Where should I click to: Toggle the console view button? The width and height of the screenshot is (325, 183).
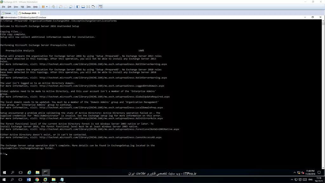tap(101, 7)
